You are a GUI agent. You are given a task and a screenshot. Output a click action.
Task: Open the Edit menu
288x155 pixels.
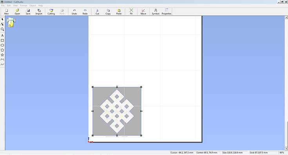click(x=9, y=5)
